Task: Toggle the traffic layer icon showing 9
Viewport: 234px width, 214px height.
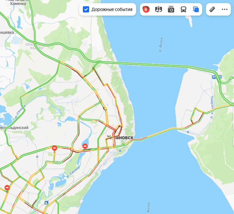Action: coord(146,9)
